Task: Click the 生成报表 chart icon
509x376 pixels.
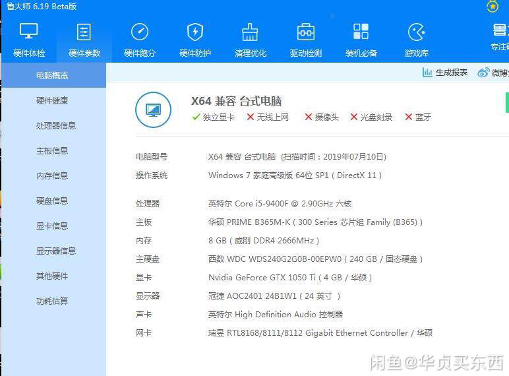Action: point(427,72)
